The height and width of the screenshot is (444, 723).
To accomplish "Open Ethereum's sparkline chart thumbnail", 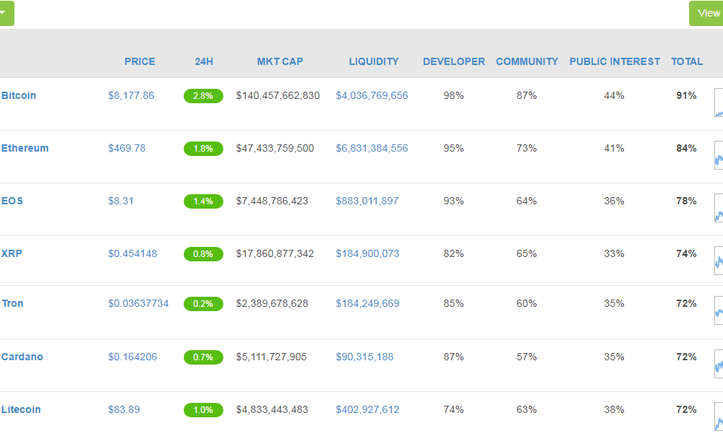I will (x=719, y=155).
